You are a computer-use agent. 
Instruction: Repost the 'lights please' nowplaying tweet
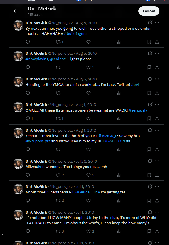tap(58, 67)
